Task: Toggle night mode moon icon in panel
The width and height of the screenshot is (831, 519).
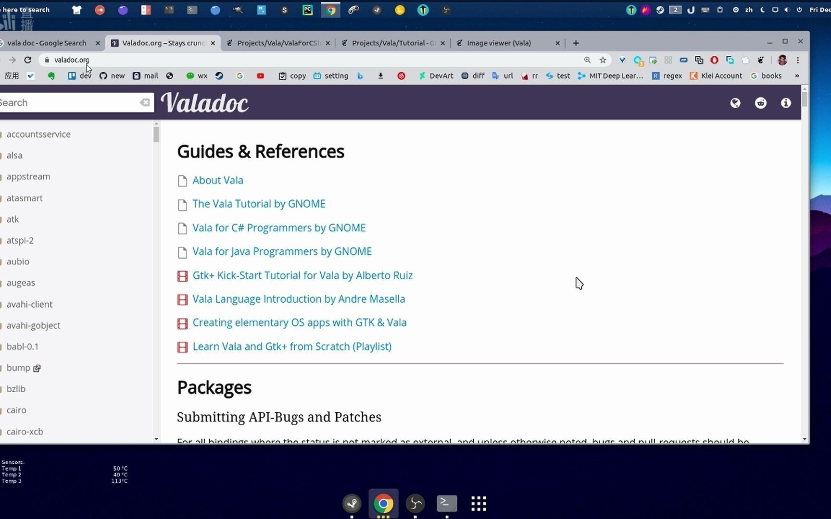Action: [x=763, y=10]
